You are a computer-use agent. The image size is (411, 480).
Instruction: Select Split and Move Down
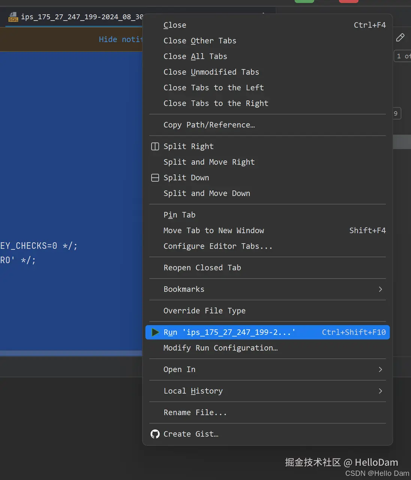(267, 193)
